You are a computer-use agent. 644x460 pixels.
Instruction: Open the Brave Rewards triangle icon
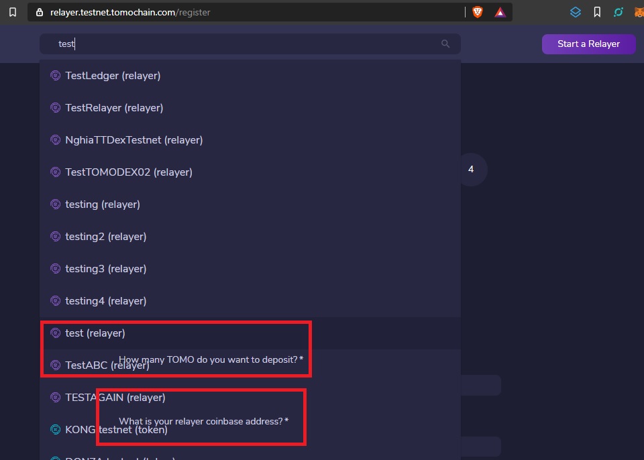pos(500,12)
